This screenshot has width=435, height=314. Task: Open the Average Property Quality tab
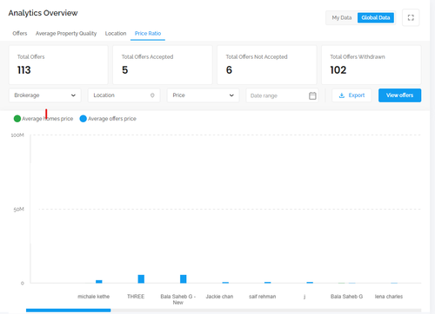(66, 33)
